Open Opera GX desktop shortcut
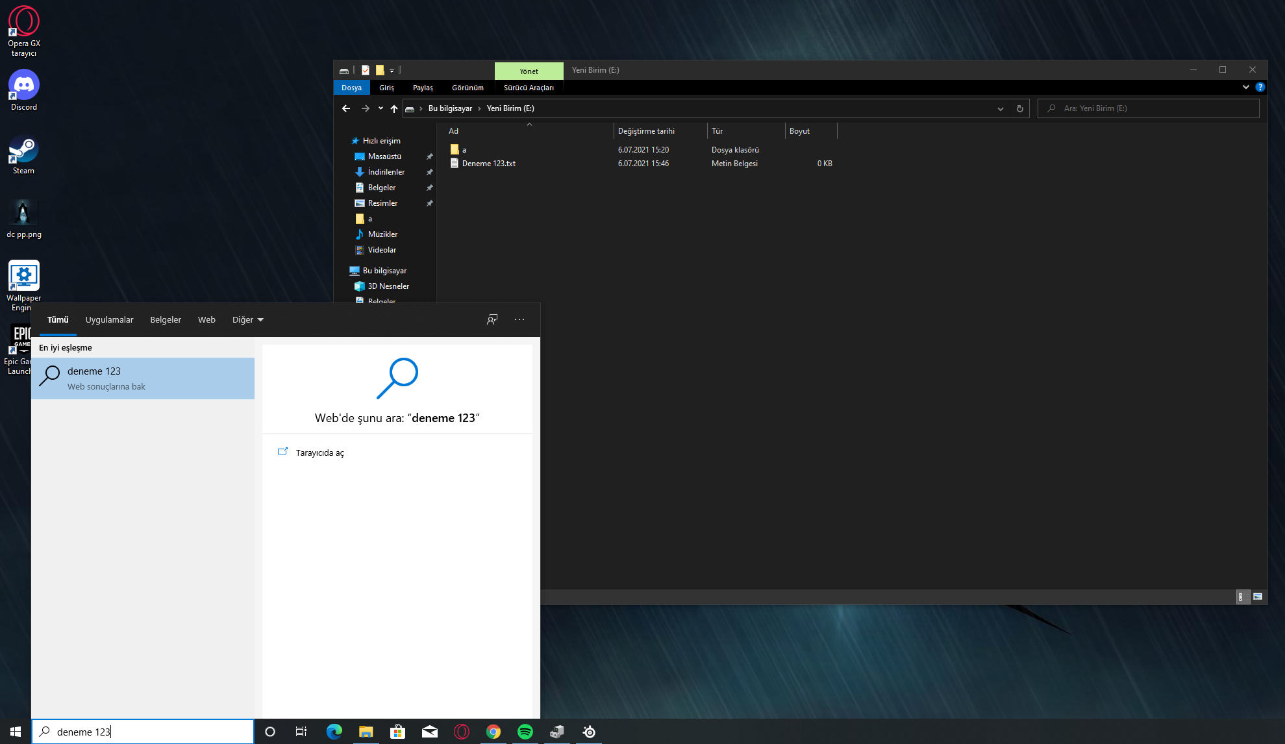The width and height of the screenshot is (1285, 744). [x=24, y=31]
